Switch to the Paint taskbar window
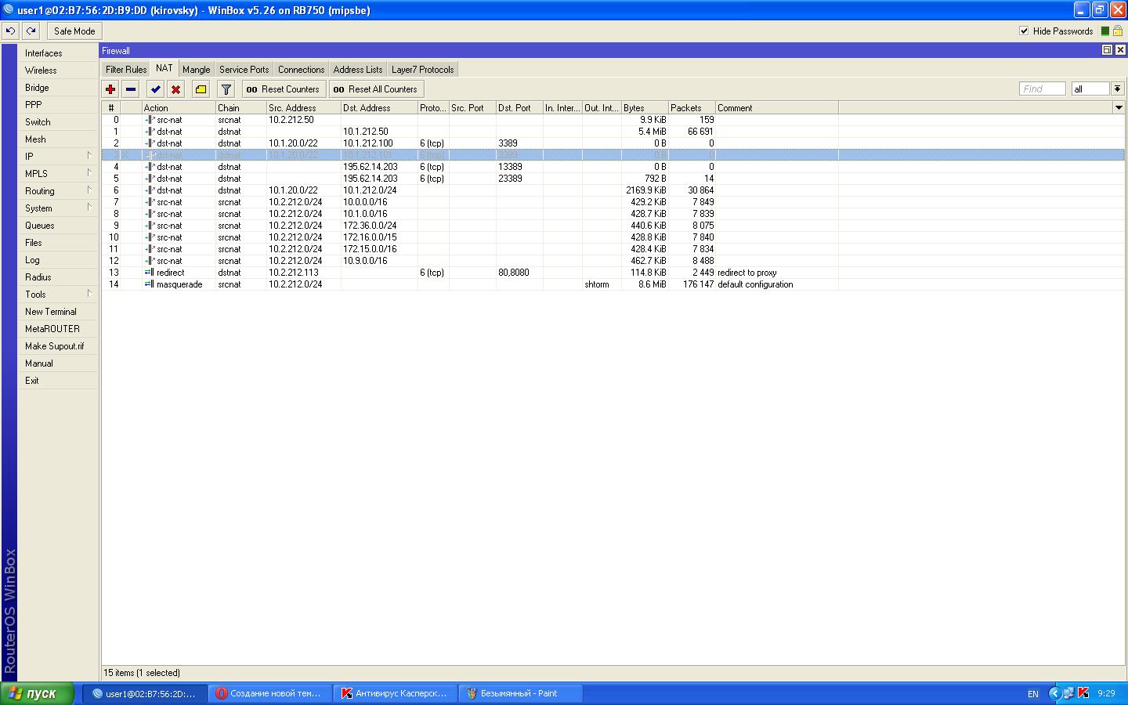Screen dimensions: 1128x705 pos(520,693)
